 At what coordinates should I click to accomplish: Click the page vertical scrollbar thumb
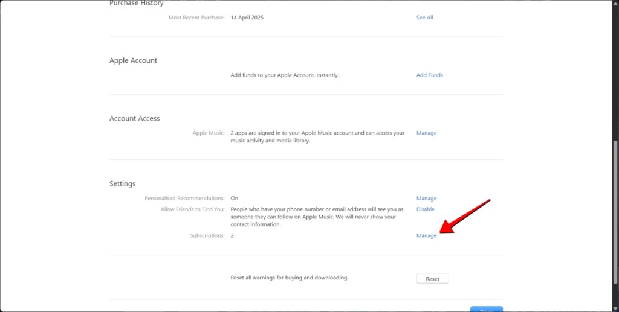[616, 212]
